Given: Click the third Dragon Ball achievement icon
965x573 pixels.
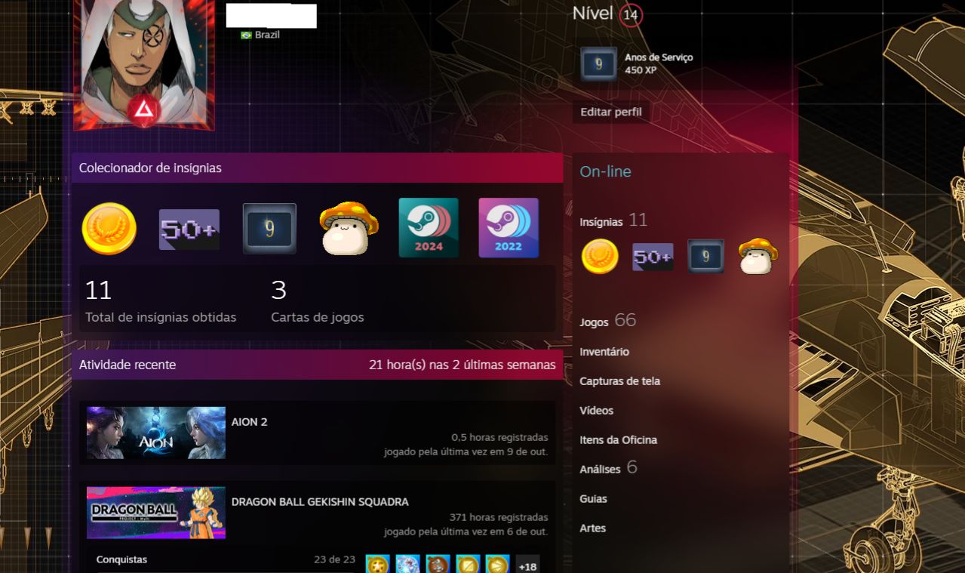Looking at the screenshot, I should coord(438,565).
